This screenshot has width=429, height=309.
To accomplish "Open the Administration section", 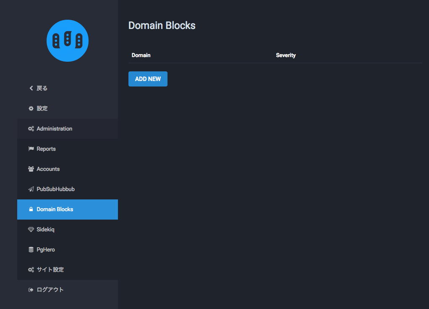I will click(x=68, y=128).
